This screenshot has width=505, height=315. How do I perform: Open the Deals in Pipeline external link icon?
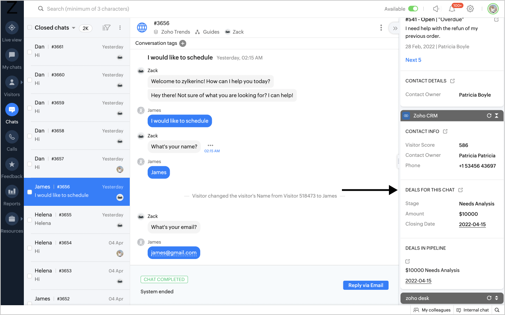408,261
